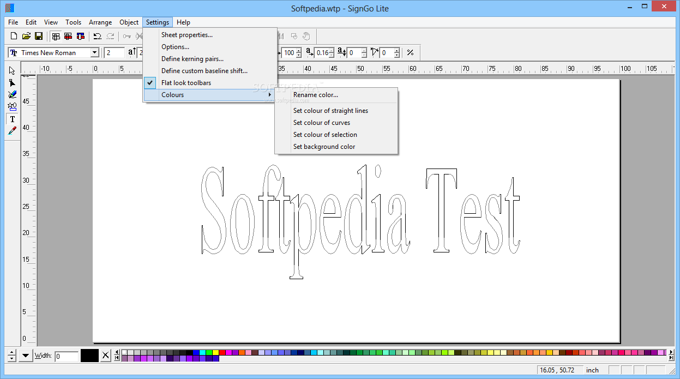Close the Settings menu via its title
680x379 pixels.
[x=158, y=22]
